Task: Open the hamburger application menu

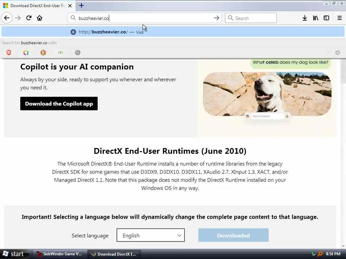Action: [339, 18]
